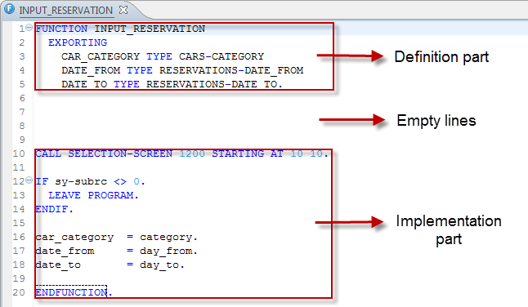Click DATE_FROM TYPE RESERVATIONS-DATE_FROM line
Image resolution: width=528 pixels, height=307 pixels.
point(182,70)
